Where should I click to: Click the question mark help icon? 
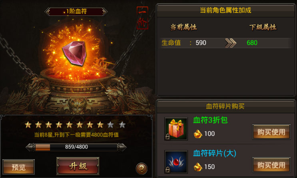point(142,168)
